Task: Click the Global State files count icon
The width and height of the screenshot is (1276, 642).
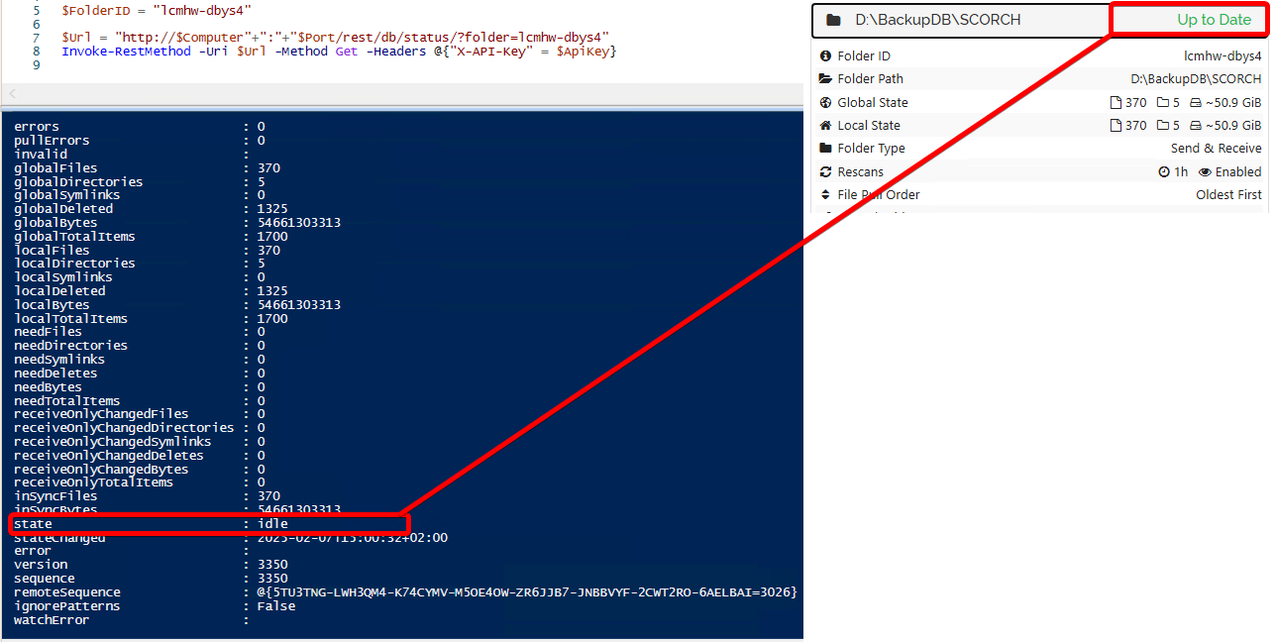Action: coord(1116,103)
